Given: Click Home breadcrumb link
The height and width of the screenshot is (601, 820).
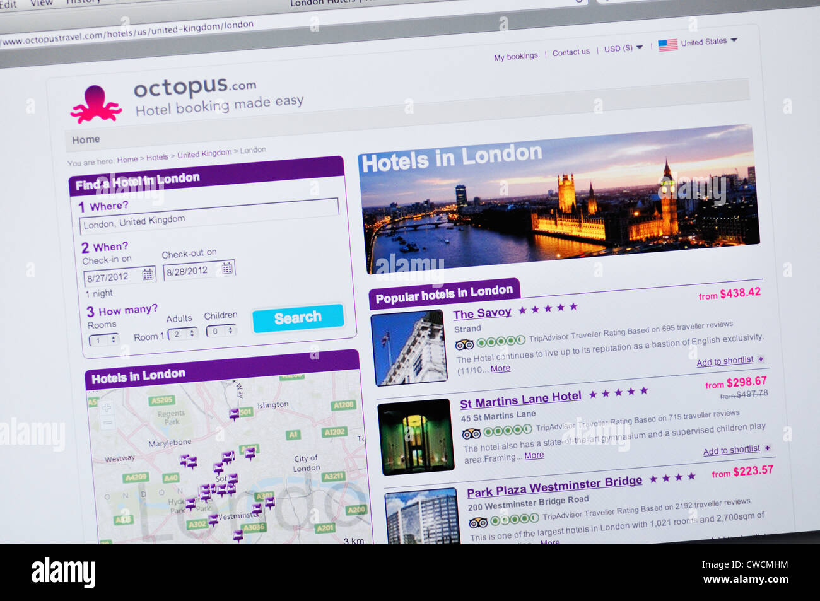Looking at the screenshot, I should pos(127,160).
